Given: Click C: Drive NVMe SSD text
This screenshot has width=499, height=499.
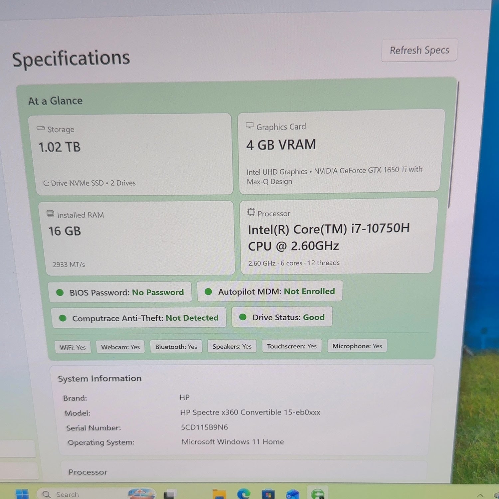Looking at the screenshot, I should (73, 183).
